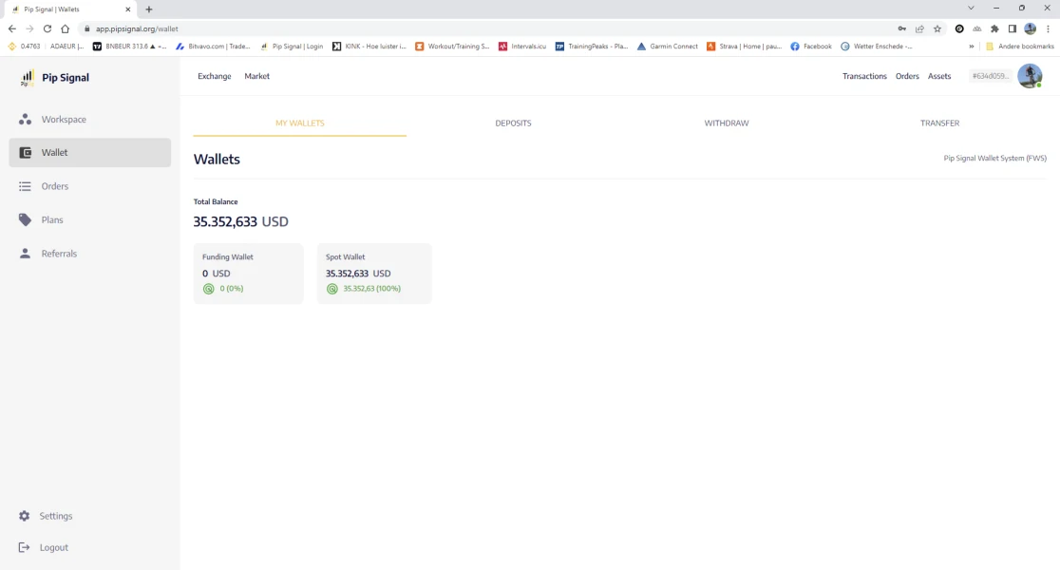Click the Spot Wallet percentage icon
This screenshot has height=570, width=1060.
pyautogui.click(x=331, y=289)
